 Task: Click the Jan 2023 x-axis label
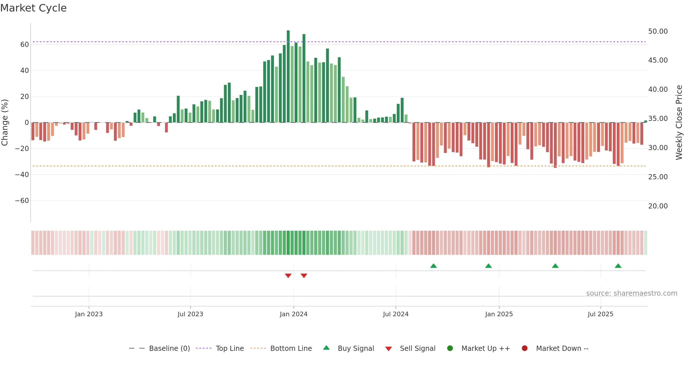[x=89, y=314]
